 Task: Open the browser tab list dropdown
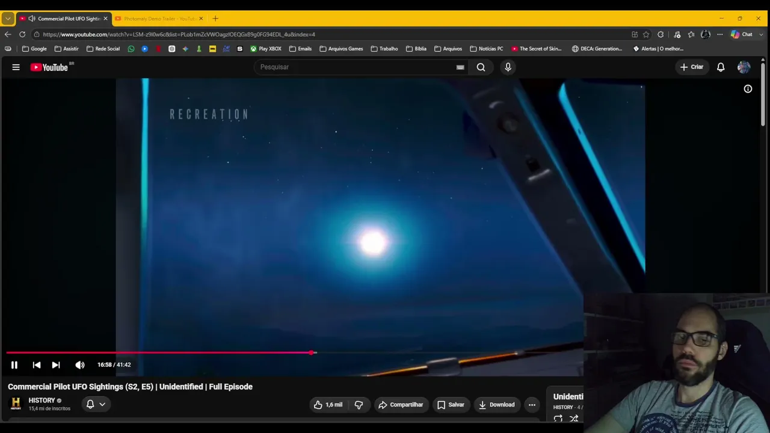pos(7,19)
